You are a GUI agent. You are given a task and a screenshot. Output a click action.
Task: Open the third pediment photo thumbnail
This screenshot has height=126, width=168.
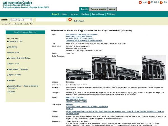(x=129, y=72)
